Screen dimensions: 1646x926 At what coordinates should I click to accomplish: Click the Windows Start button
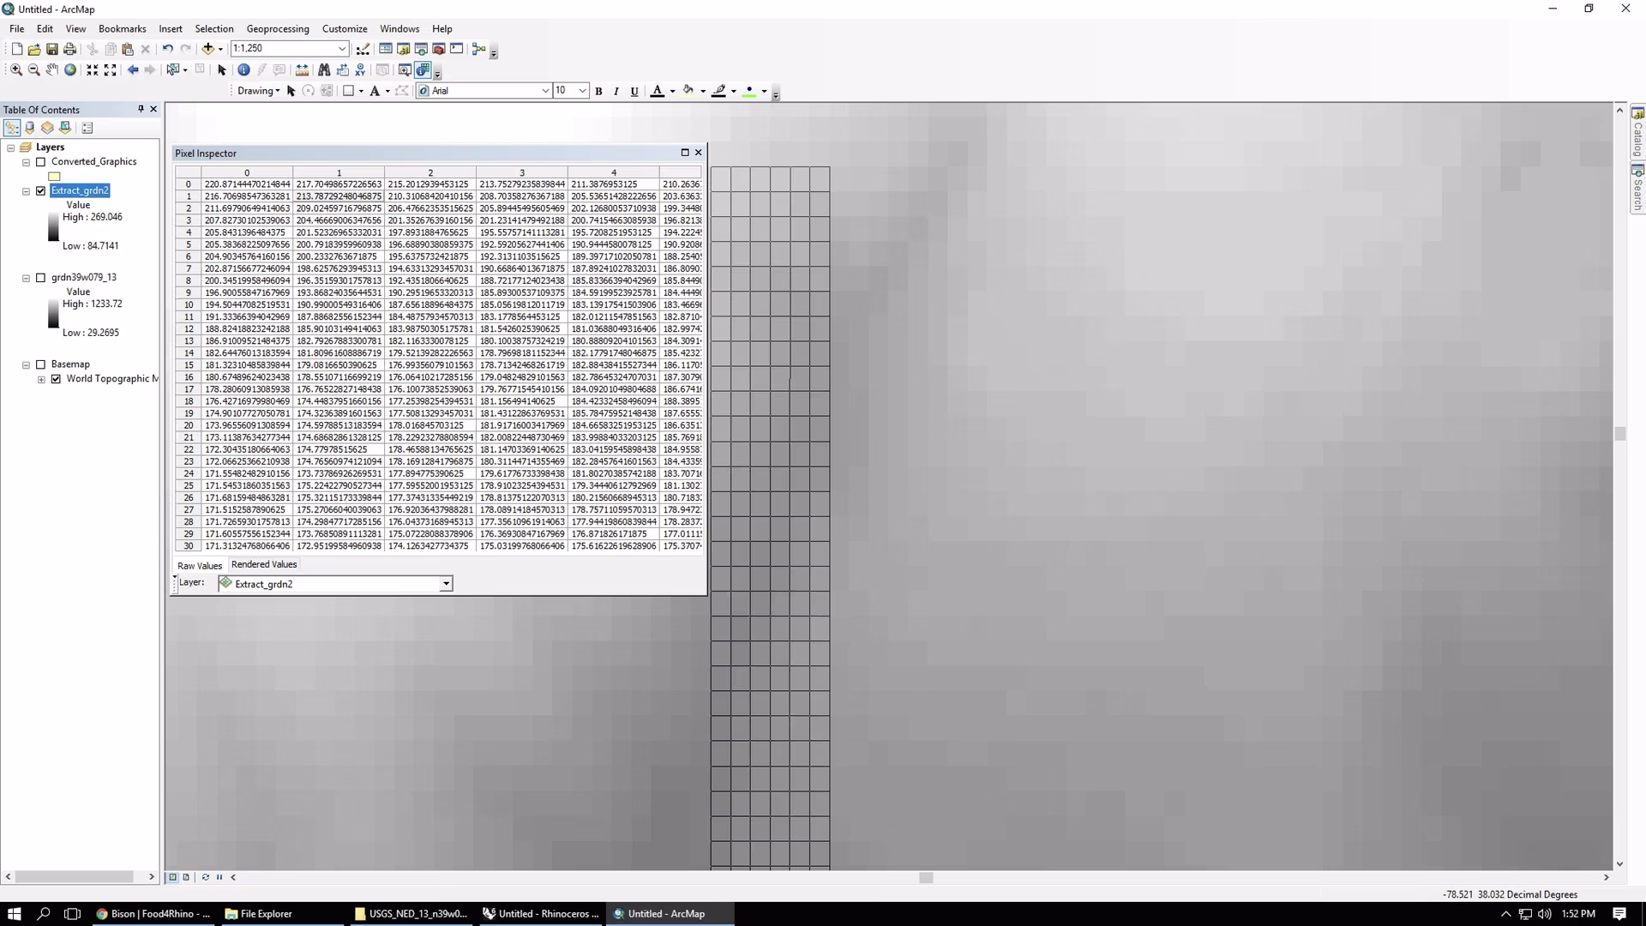click(x=14, y=914)
